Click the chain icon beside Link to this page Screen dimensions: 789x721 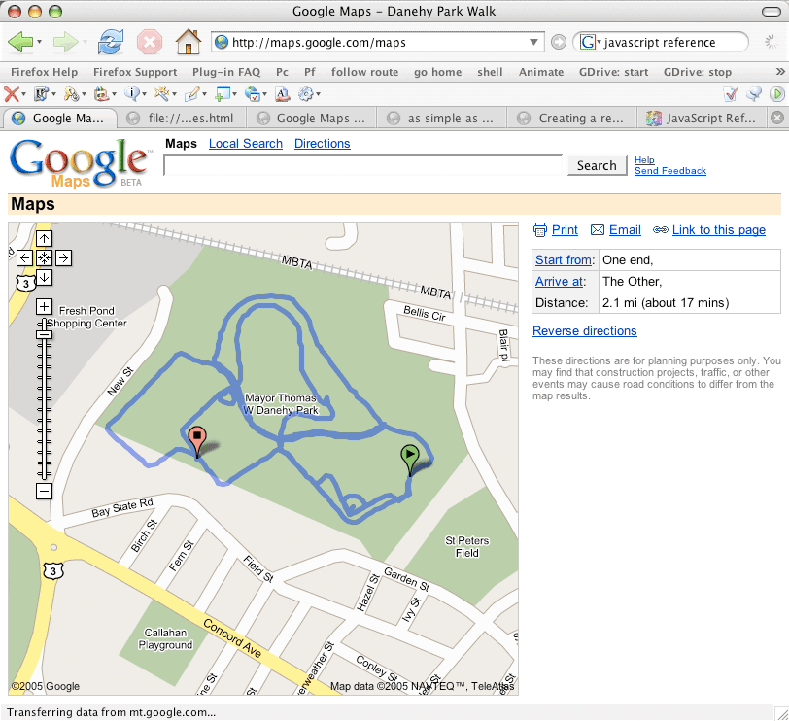[660, 230]
